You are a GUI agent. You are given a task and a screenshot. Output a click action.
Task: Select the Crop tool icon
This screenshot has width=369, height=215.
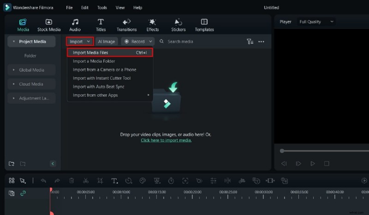[x=100, y=180]
